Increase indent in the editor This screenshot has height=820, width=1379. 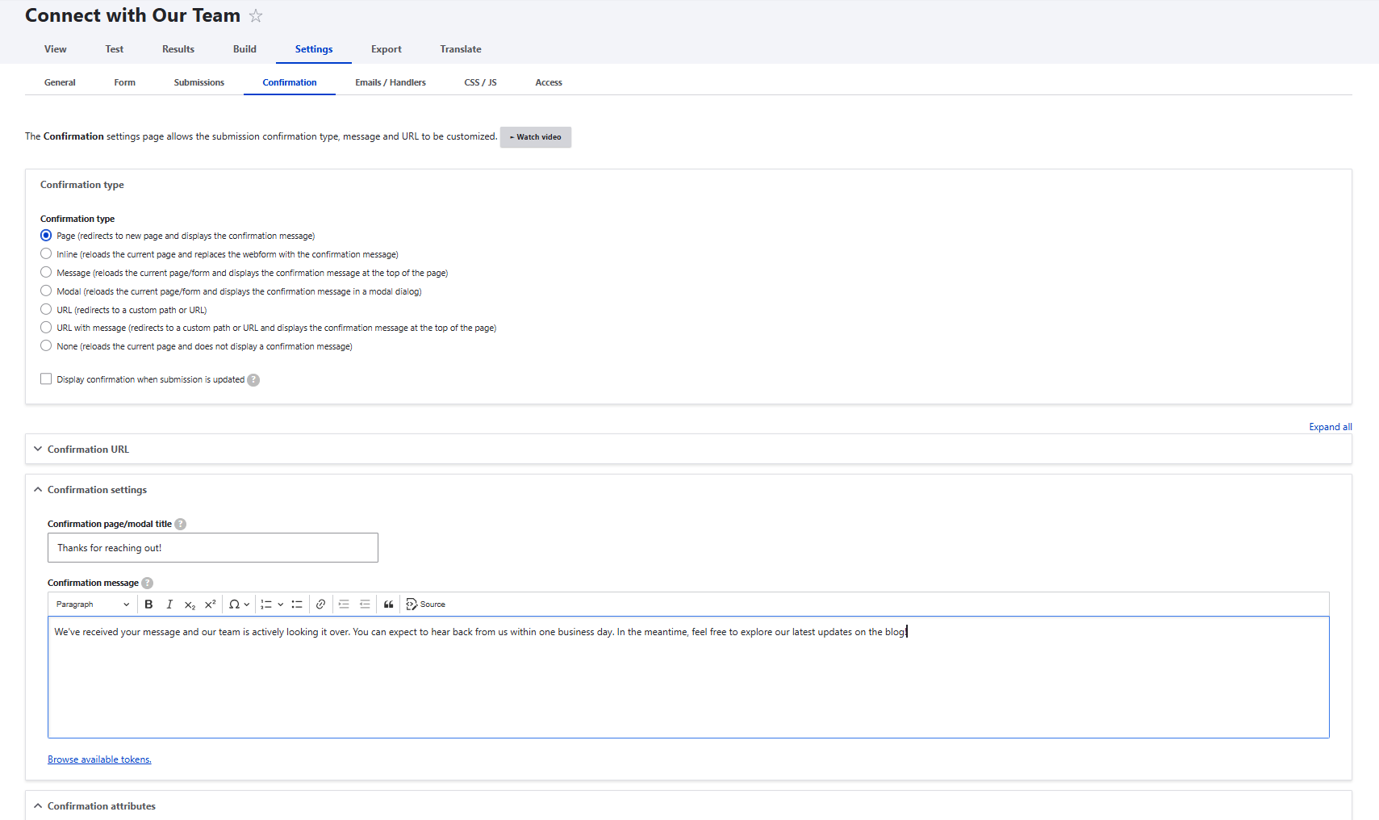[344, 604]
